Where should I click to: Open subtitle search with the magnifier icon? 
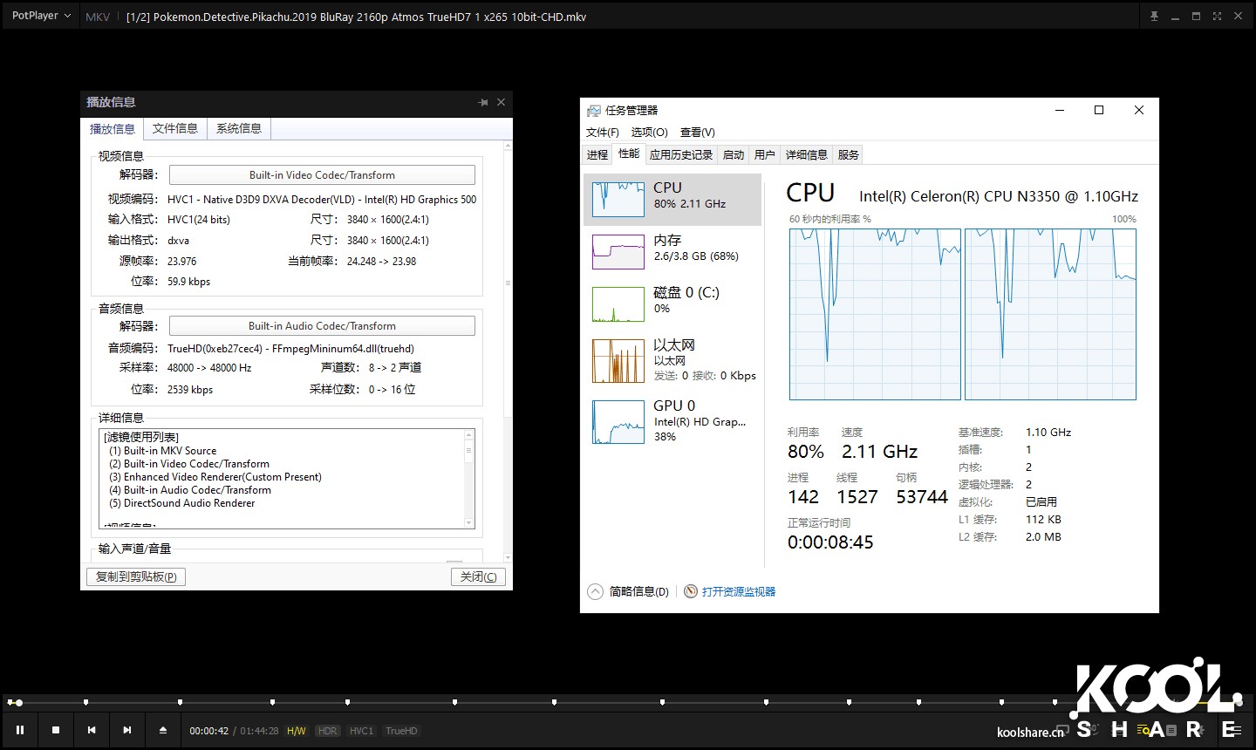tap(1145, 730)
